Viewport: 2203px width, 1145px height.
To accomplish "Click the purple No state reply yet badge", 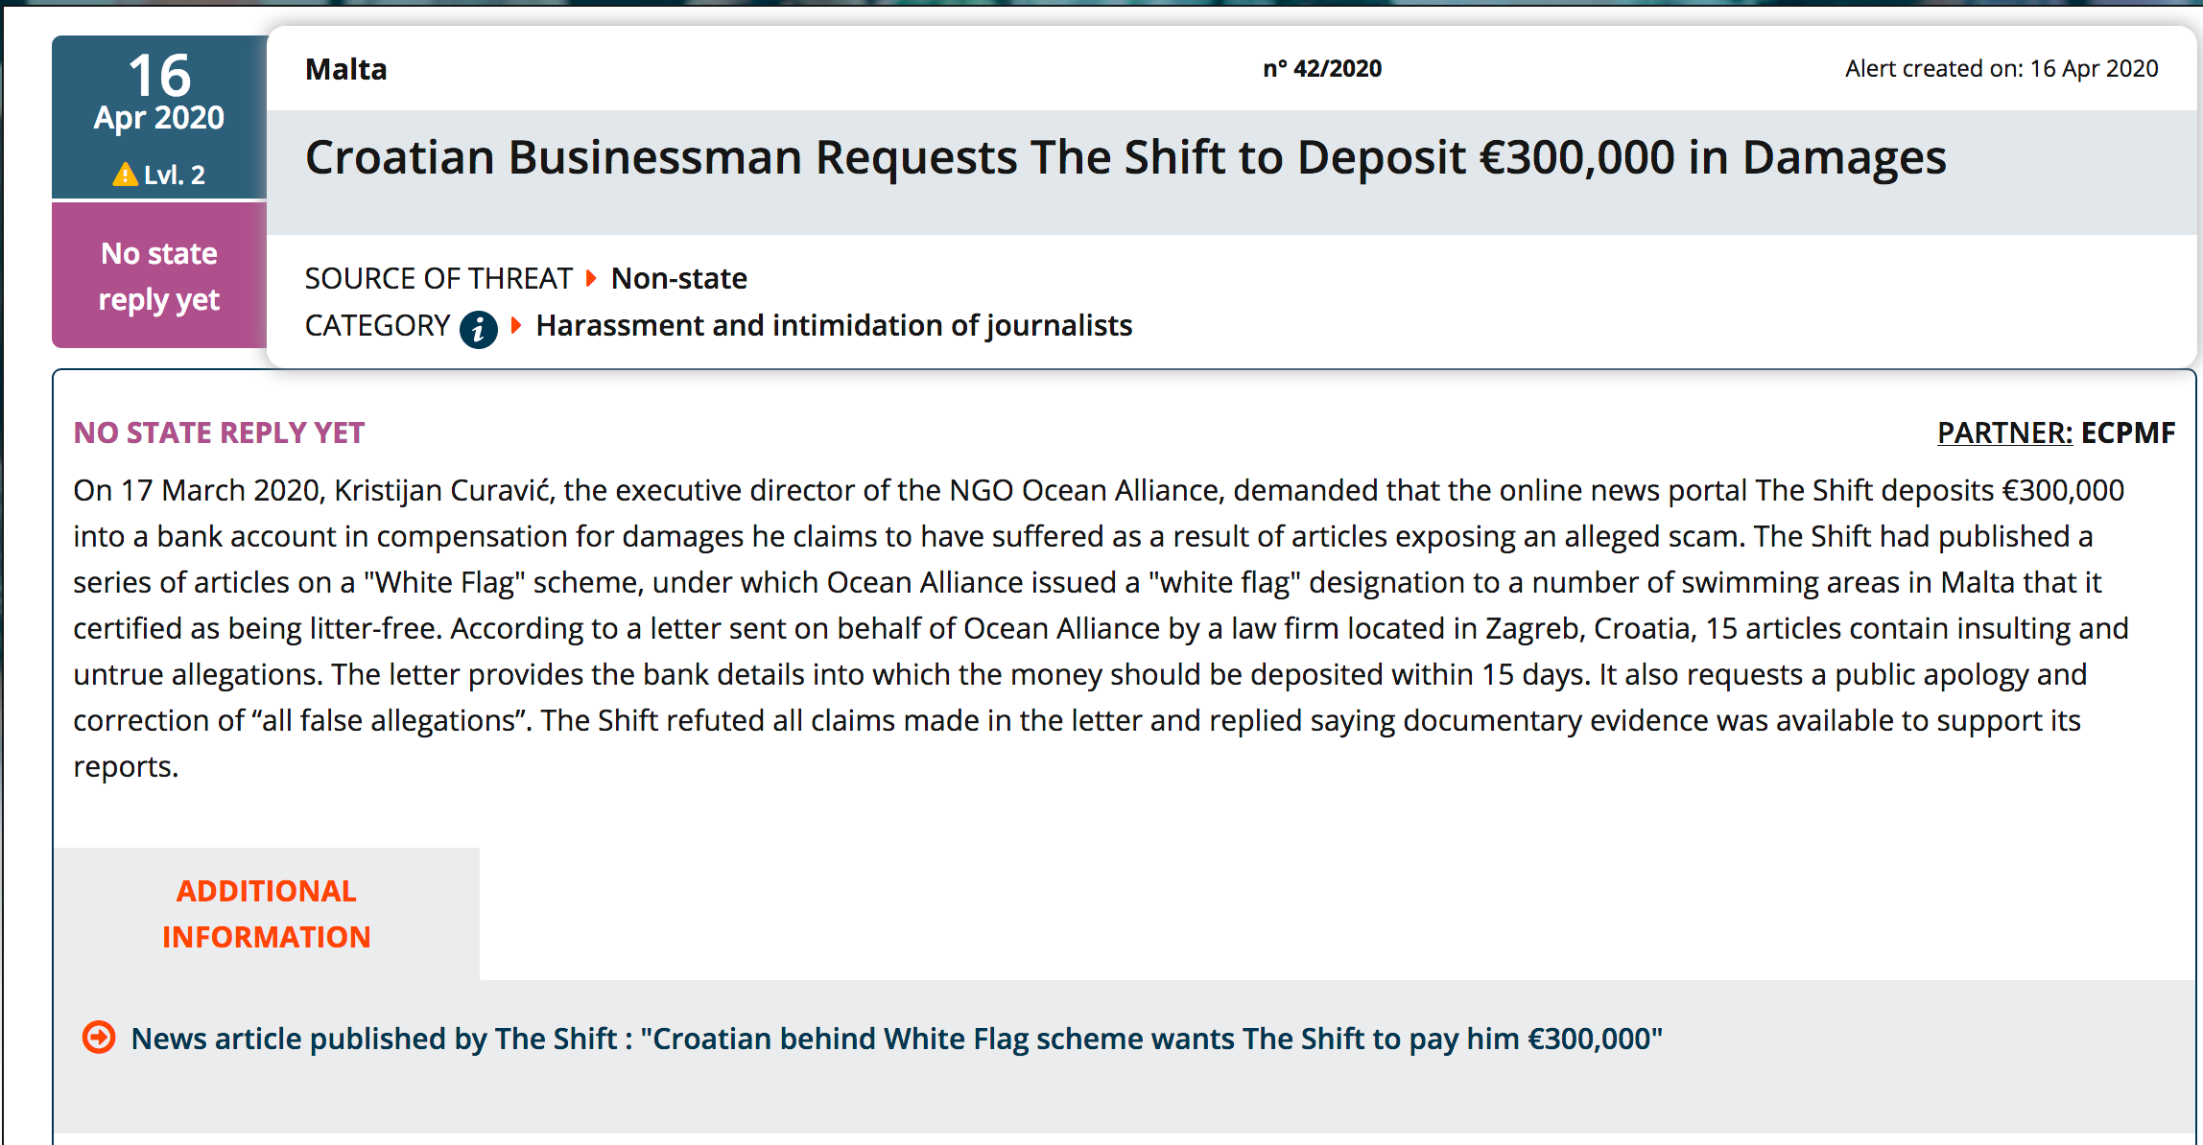I will [x=159, y=276].
